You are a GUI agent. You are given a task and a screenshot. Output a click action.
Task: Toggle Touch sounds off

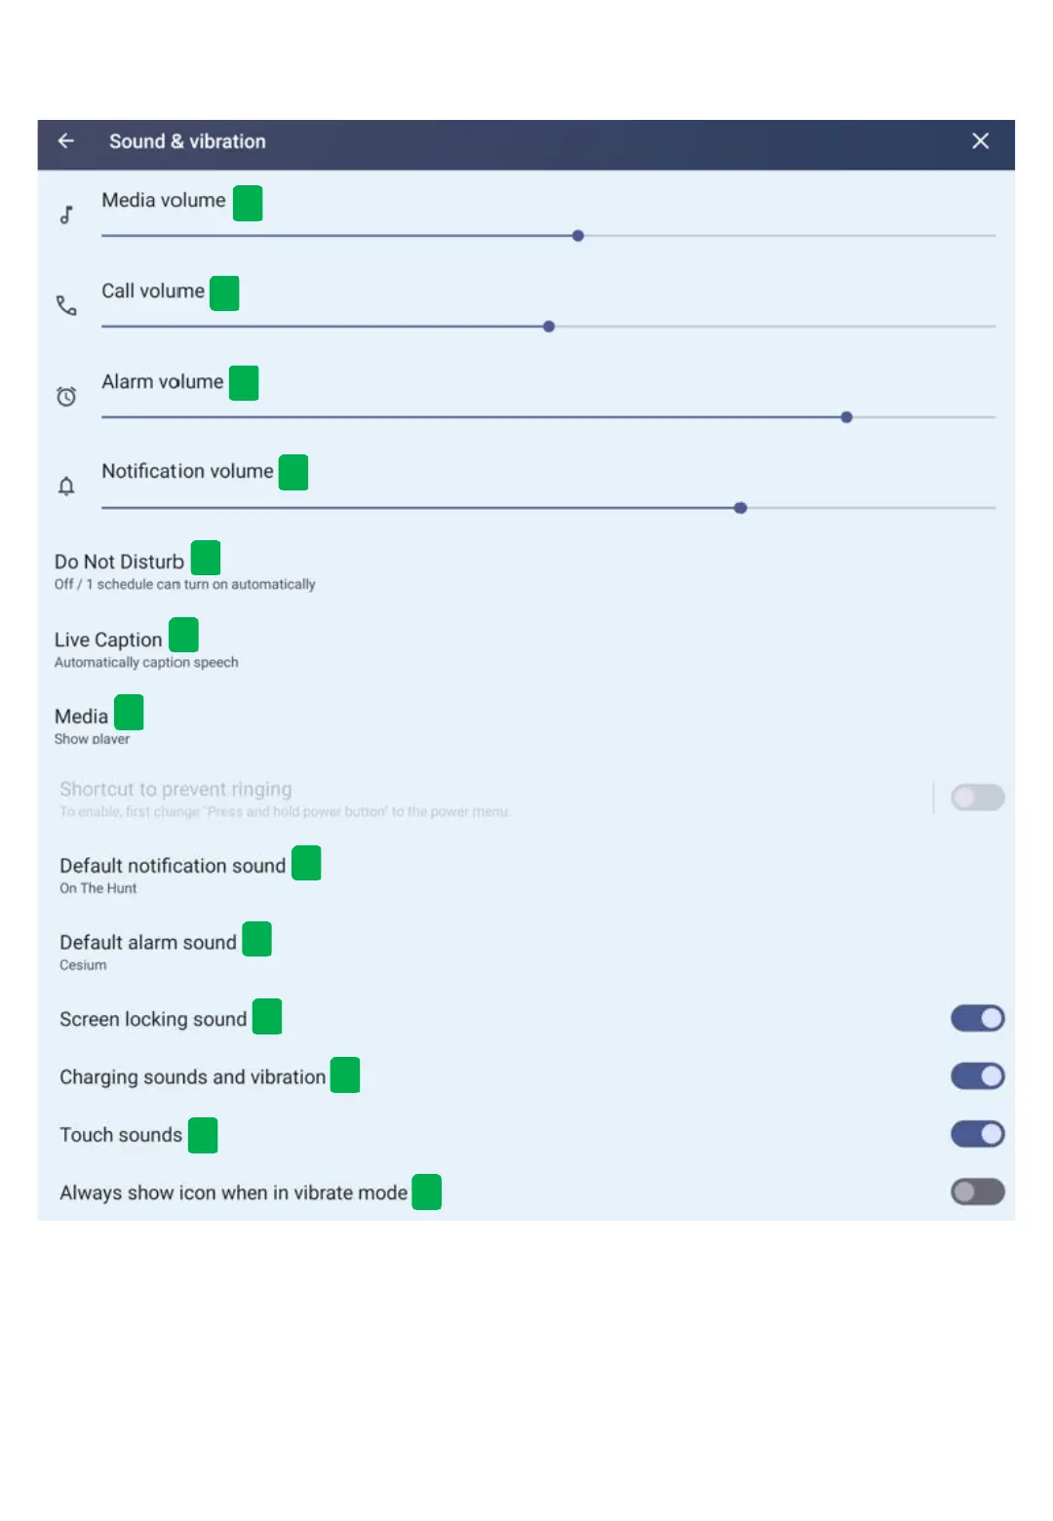[977, 1134]
